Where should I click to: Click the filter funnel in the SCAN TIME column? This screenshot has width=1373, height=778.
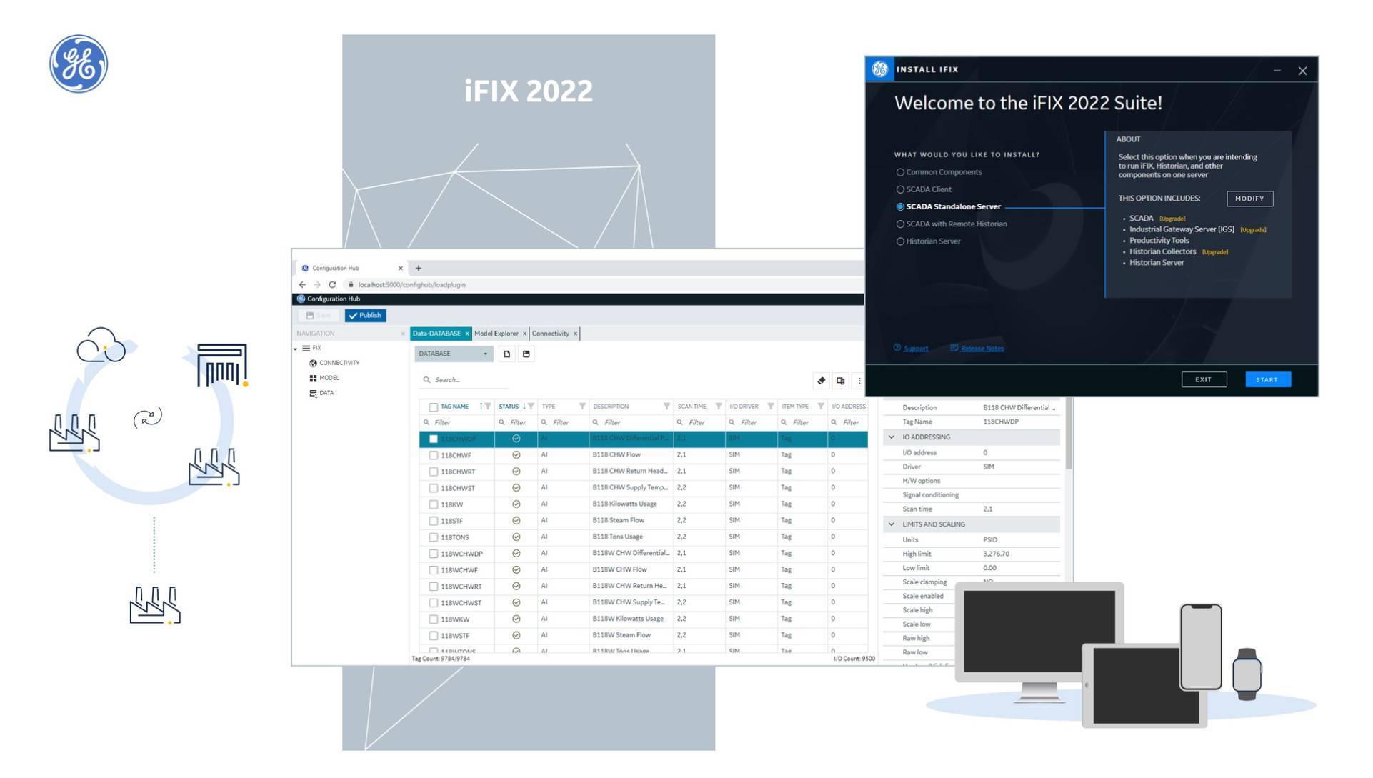pos(719,407)
